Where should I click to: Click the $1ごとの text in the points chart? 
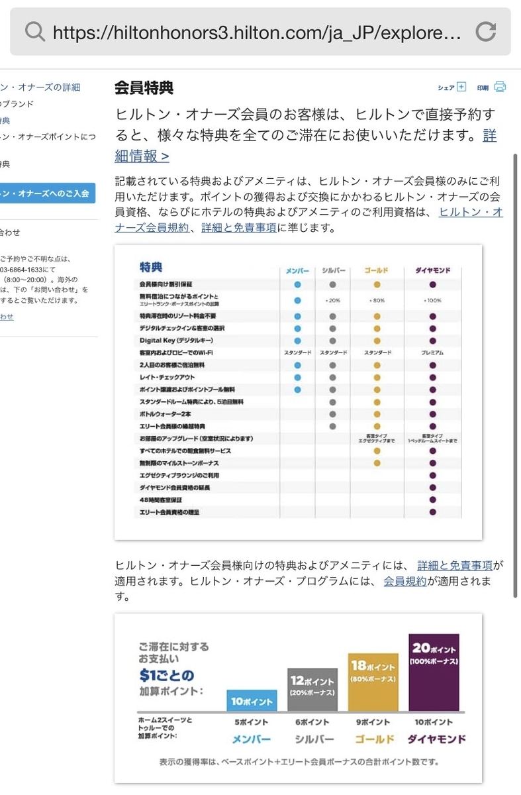[168, 676]
